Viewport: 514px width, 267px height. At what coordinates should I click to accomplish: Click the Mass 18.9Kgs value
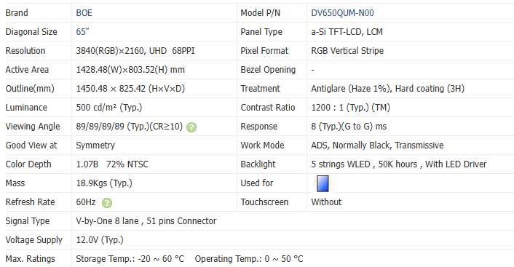[104, 183]
